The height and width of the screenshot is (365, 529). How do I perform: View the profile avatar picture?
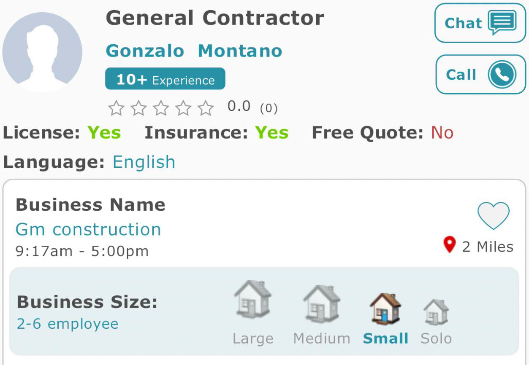42,52
